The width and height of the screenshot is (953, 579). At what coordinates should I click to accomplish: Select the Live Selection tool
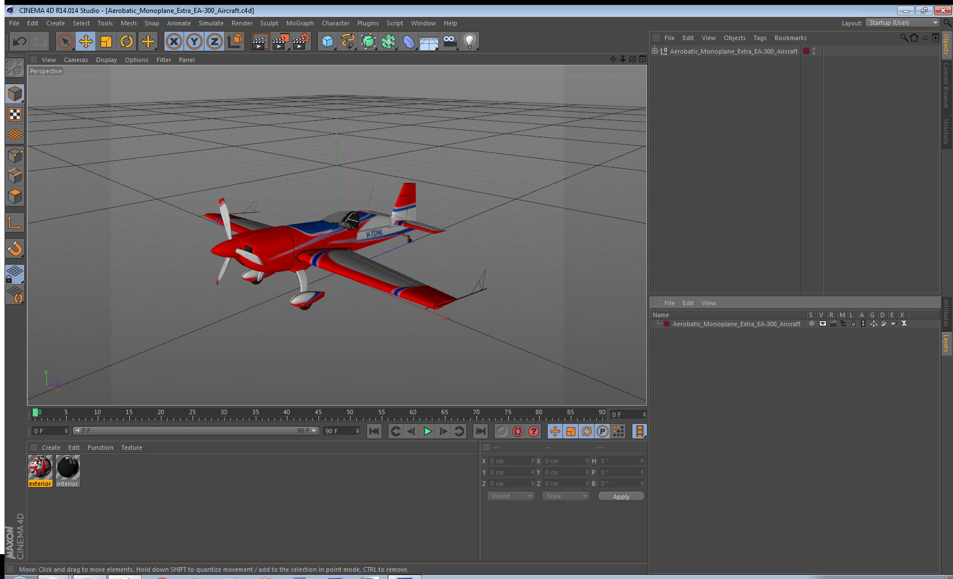pos(65,41)
